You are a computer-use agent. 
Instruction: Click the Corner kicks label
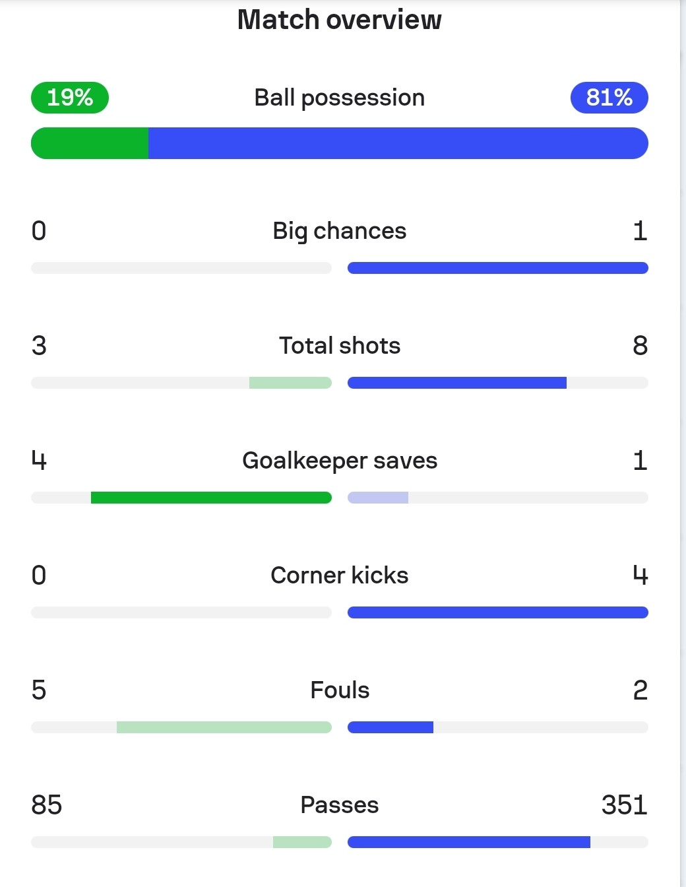click(x=339, y=575)
